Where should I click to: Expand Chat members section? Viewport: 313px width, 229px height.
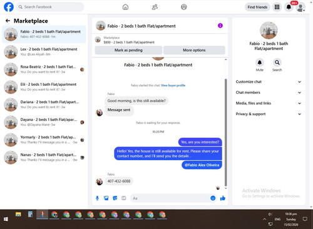coord(269,93)
